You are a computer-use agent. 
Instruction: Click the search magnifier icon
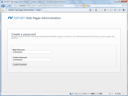point(123,6)
